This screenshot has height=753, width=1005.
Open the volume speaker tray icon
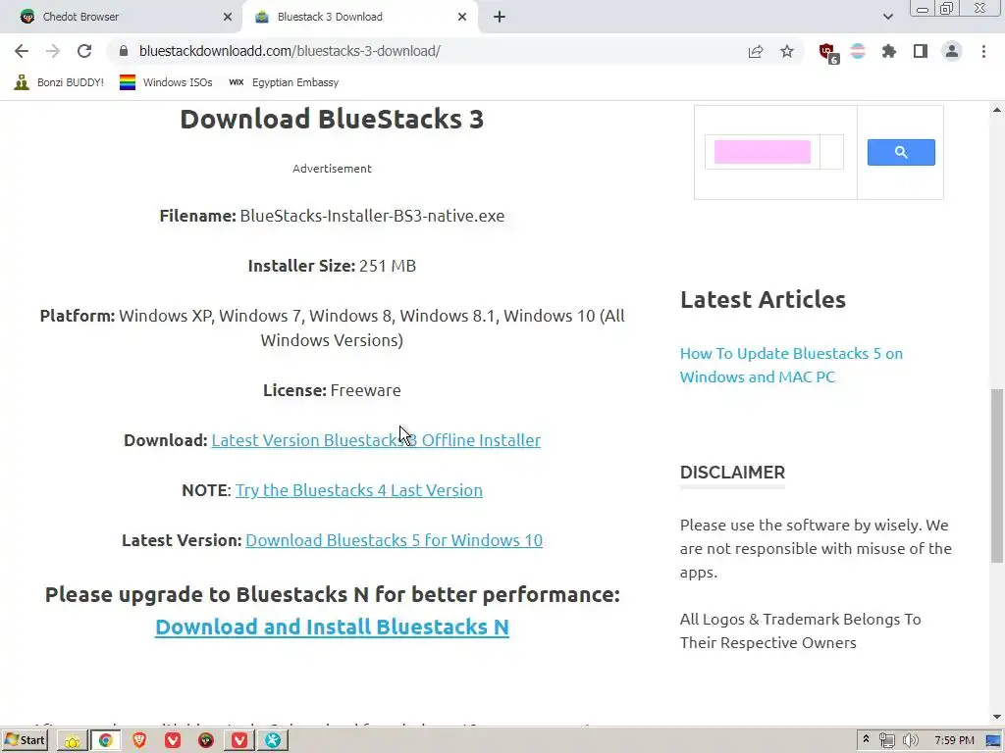tap(910, 740)
